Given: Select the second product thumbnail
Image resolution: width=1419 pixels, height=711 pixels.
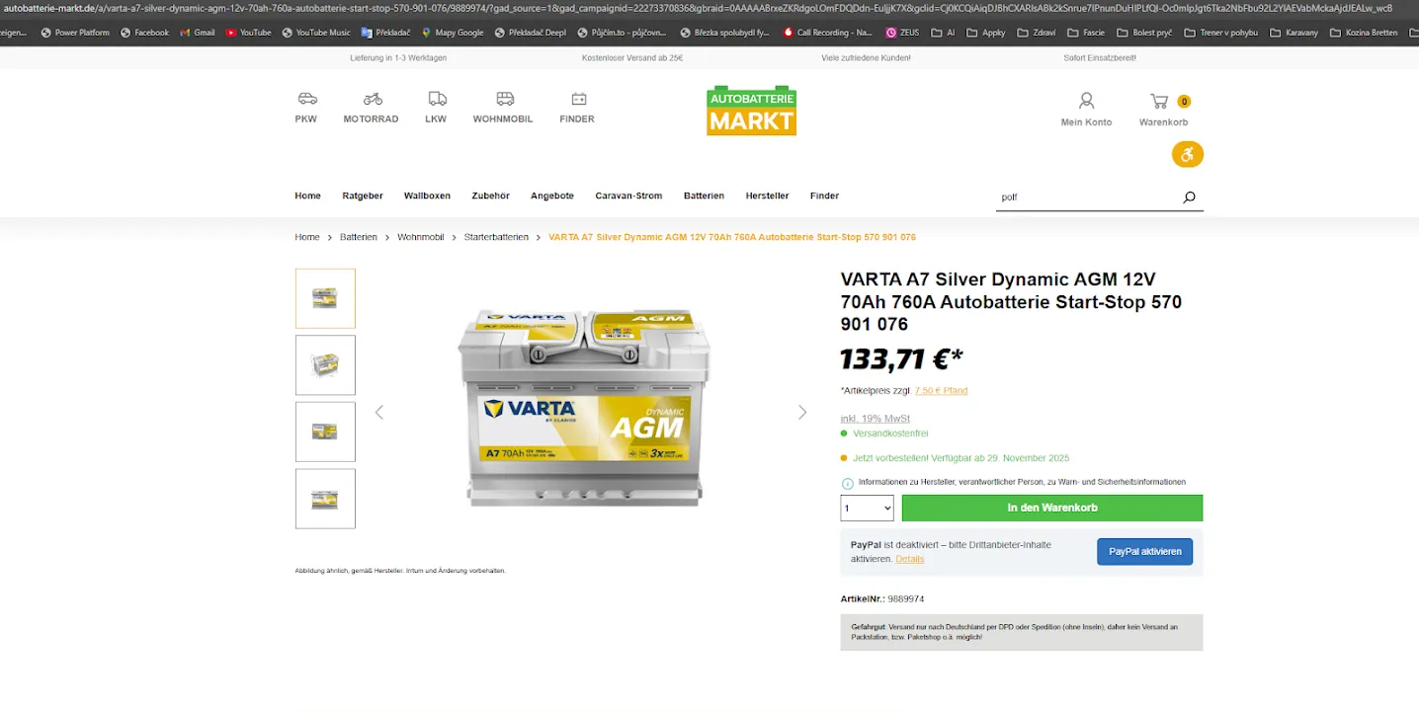Looking at the screenshot, I should [x=325, y=365].
